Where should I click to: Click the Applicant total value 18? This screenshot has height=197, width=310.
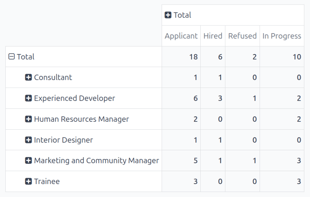coord(194,56)
